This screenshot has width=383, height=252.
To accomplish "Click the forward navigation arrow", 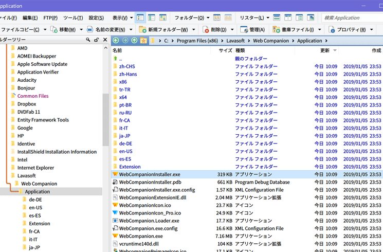I will pyautogui.click(x=125, y=40).
